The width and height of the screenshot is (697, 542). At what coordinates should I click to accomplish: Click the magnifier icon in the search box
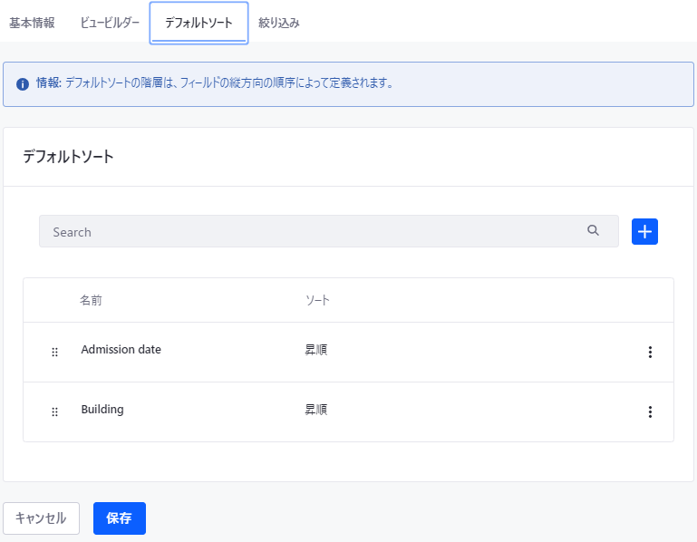point(593,231)
